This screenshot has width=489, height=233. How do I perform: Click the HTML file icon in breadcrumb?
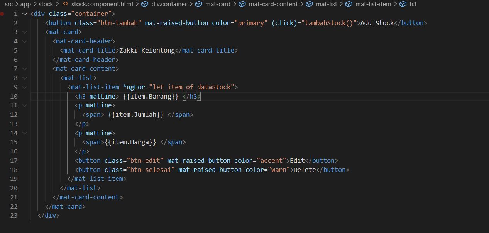(65, 4)
